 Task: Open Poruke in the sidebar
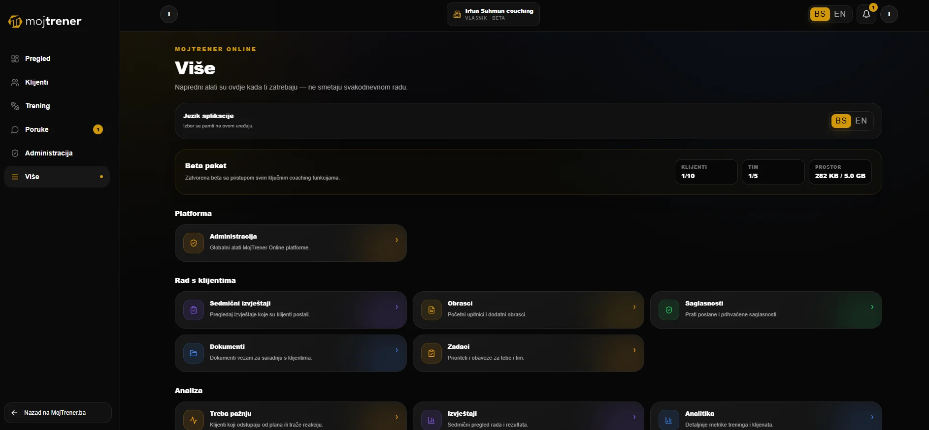tap(57, 129)
